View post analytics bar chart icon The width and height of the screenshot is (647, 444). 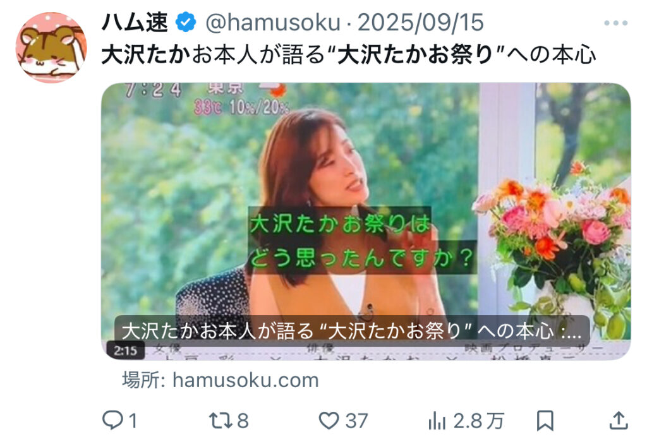tap(437, 421)
